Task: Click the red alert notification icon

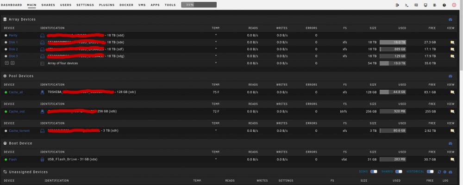Action: pos(454,5)
